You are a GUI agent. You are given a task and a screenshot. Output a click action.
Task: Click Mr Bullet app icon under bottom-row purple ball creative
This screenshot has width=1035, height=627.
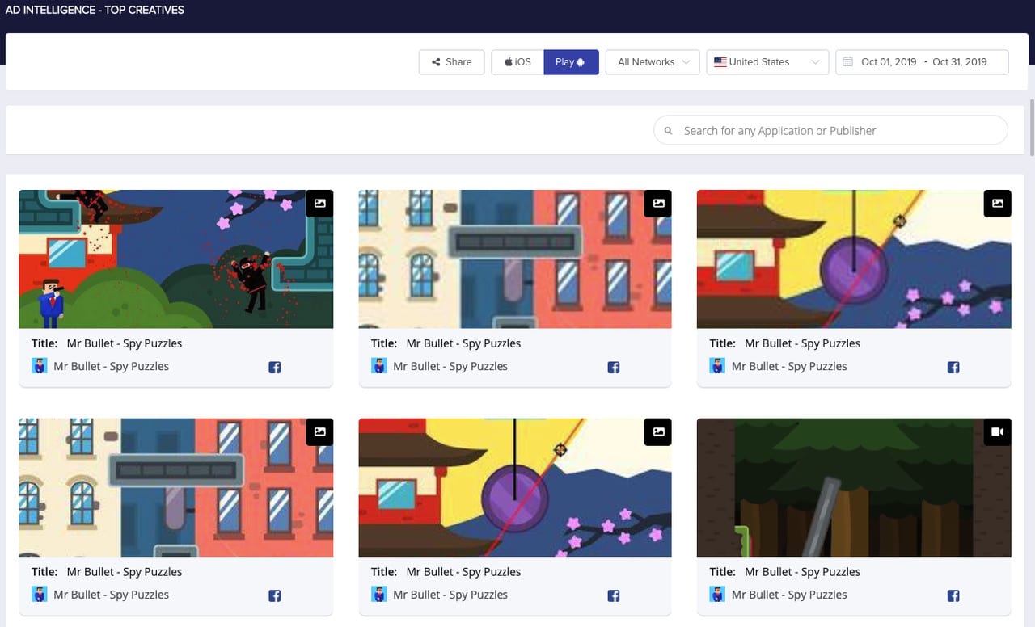(379, 595)
